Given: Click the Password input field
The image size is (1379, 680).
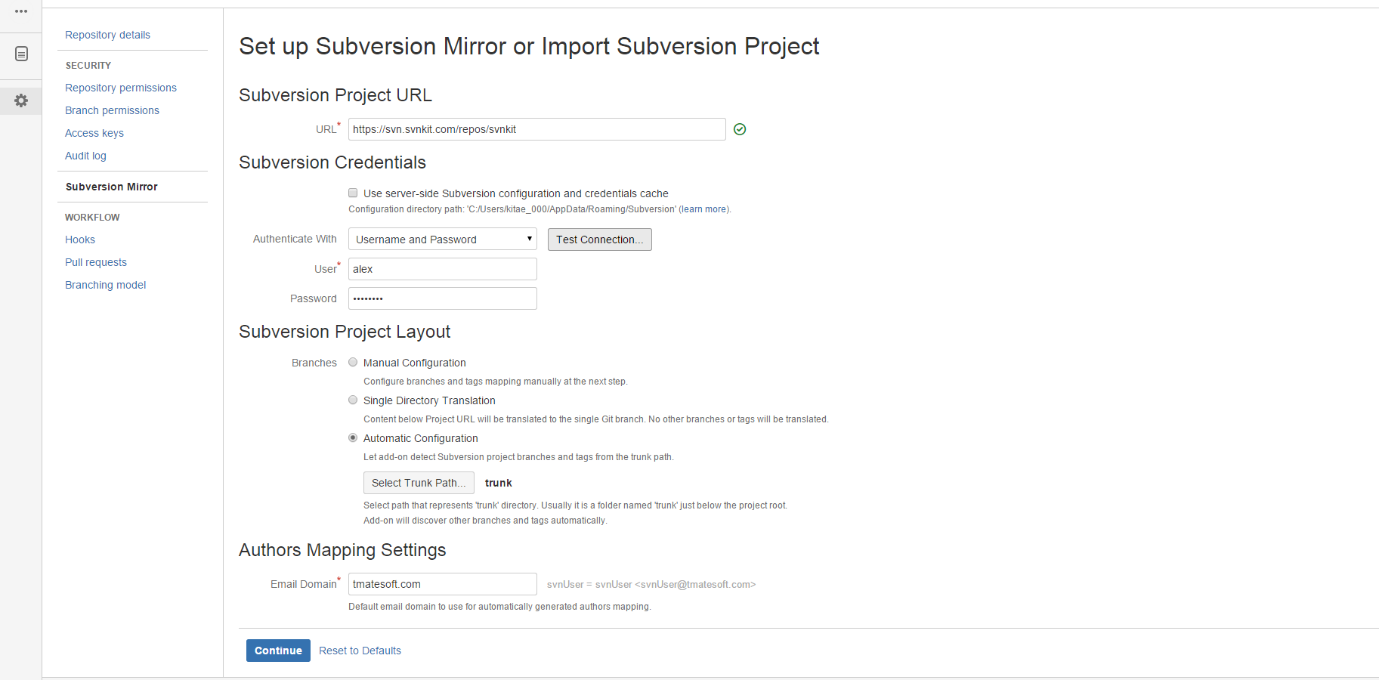Looking at the screenshot, I should (442, 298).
